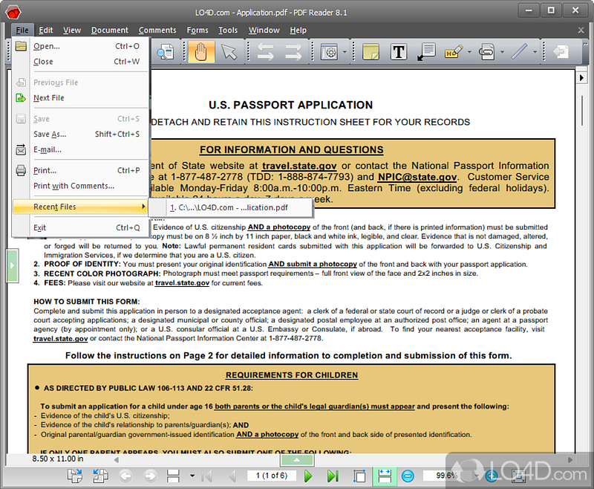This screenshot has height=489, width=594.
Task: Expand the left green side panel handle
Action: [x=12, y=265]
